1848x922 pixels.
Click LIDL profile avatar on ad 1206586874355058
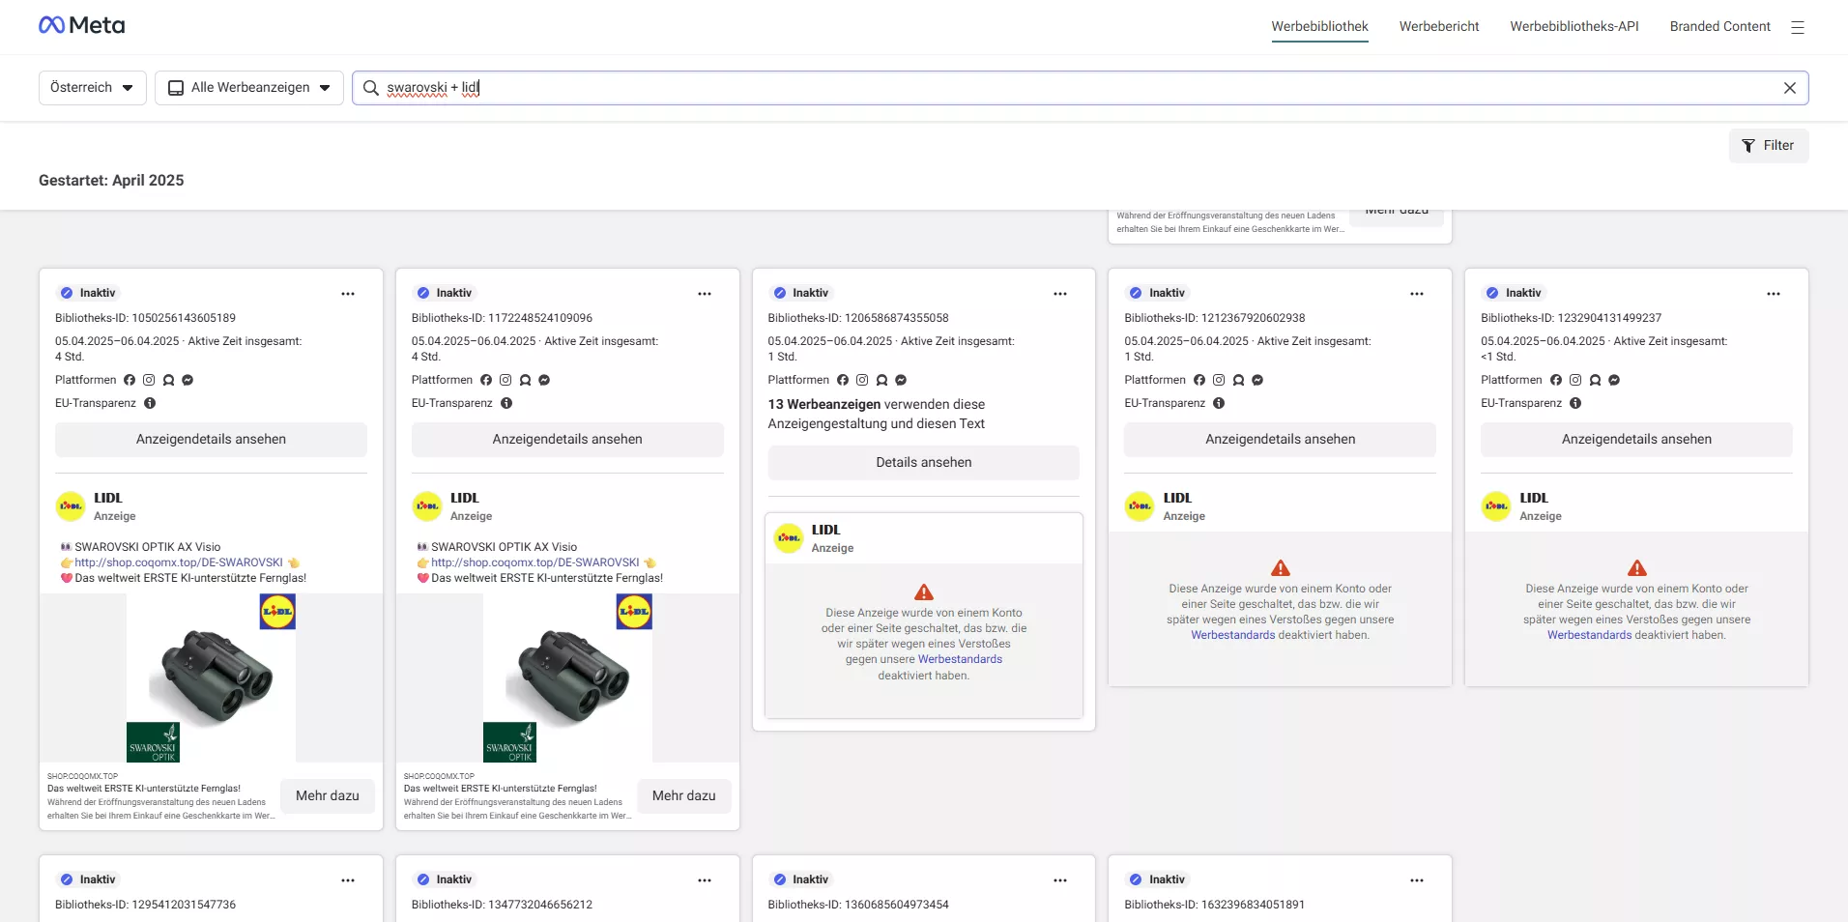789,538
